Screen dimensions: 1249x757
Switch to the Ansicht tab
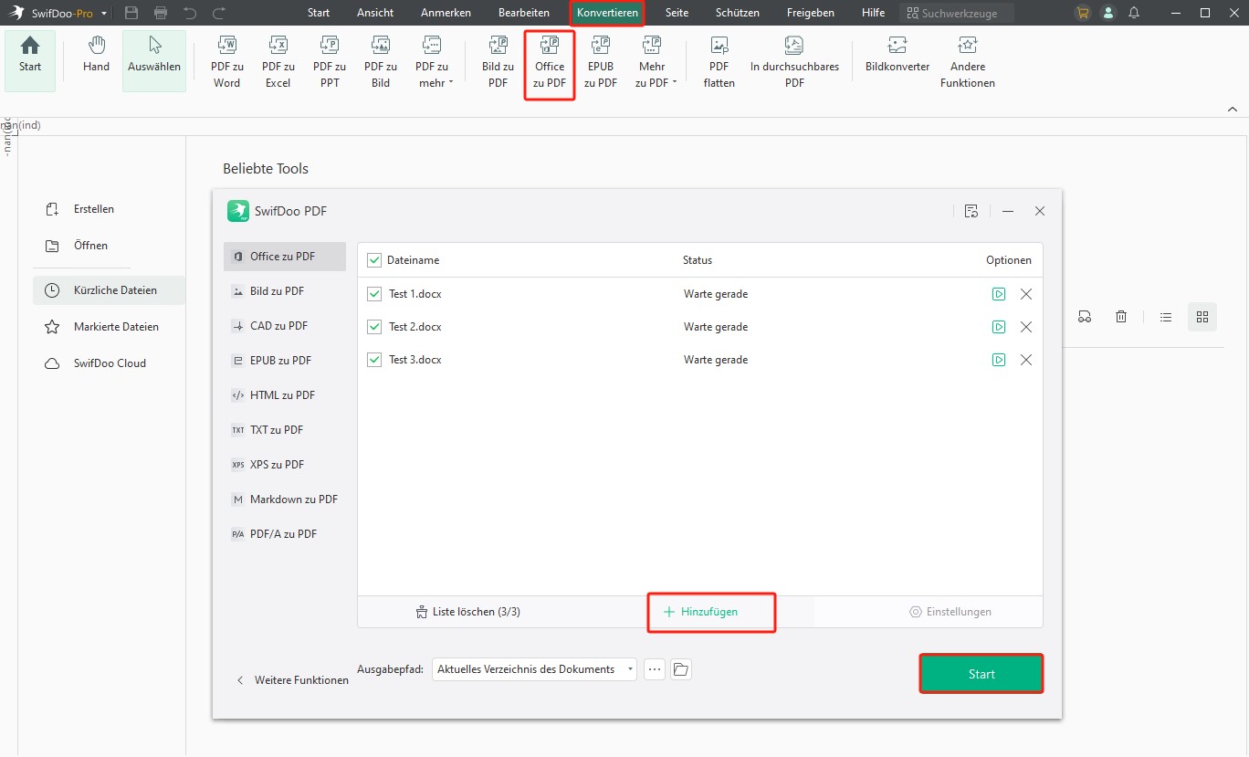[x=375, y=13]
